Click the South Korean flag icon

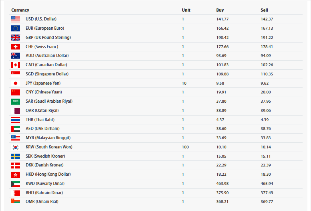click(x=16, y=147)
